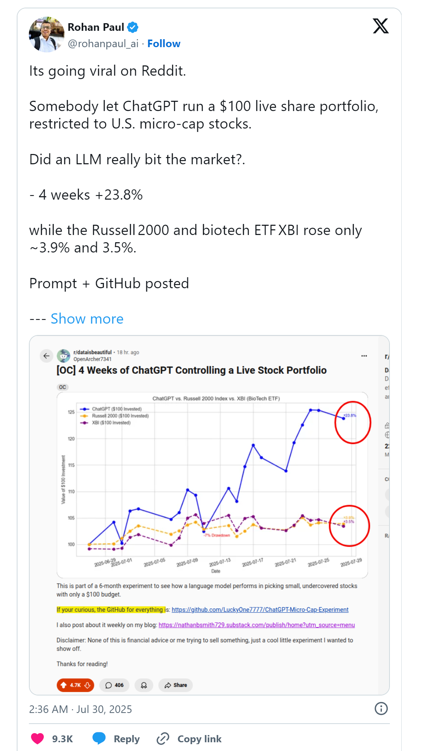Image resolution: width=426 pixels, height=751 pixels.
Task: Click the Reddit downvote arrow
Action: pos(87,685)
